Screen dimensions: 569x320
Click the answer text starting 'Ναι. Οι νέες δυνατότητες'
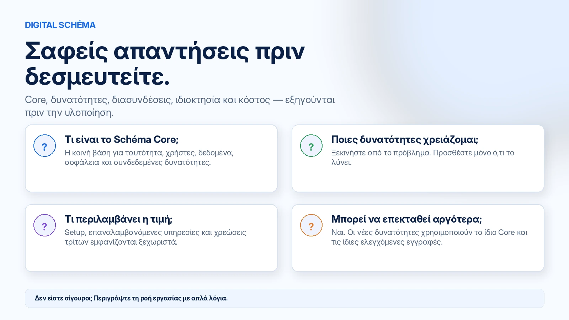(x=429, y=237)
